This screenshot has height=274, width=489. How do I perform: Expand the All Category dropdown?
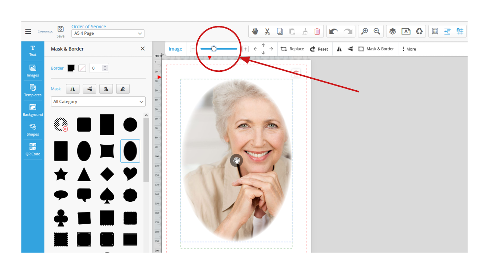tap(98, 101)
